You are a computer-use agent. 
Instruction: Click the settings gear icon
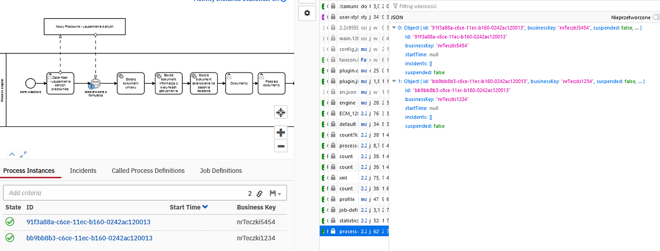(307, 13)
